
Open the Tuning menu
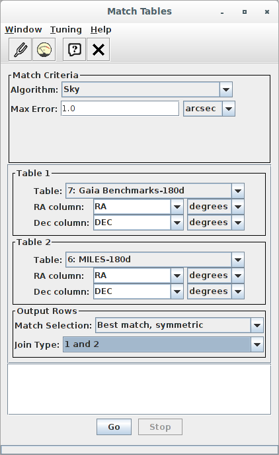[65, 30]
